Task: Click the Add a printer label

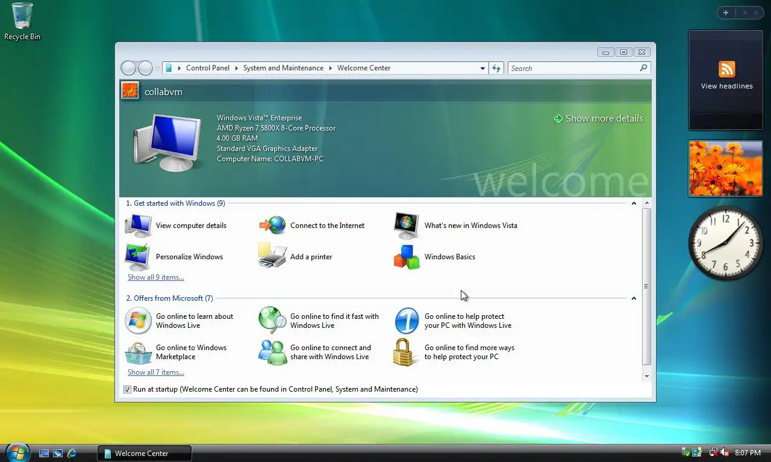Action: click(x=311, y=257)
